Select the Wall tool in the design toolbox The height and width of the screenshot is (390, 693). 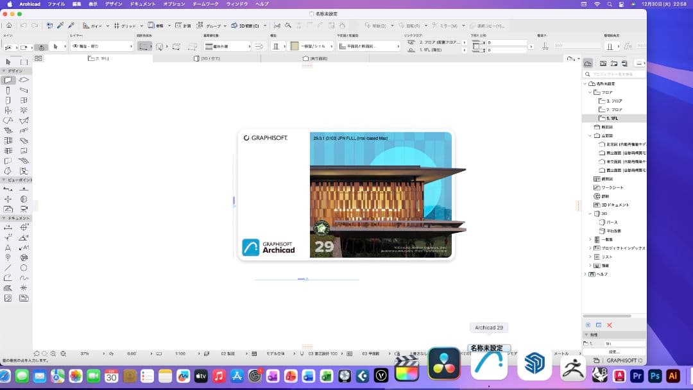[x=7, y=80]
